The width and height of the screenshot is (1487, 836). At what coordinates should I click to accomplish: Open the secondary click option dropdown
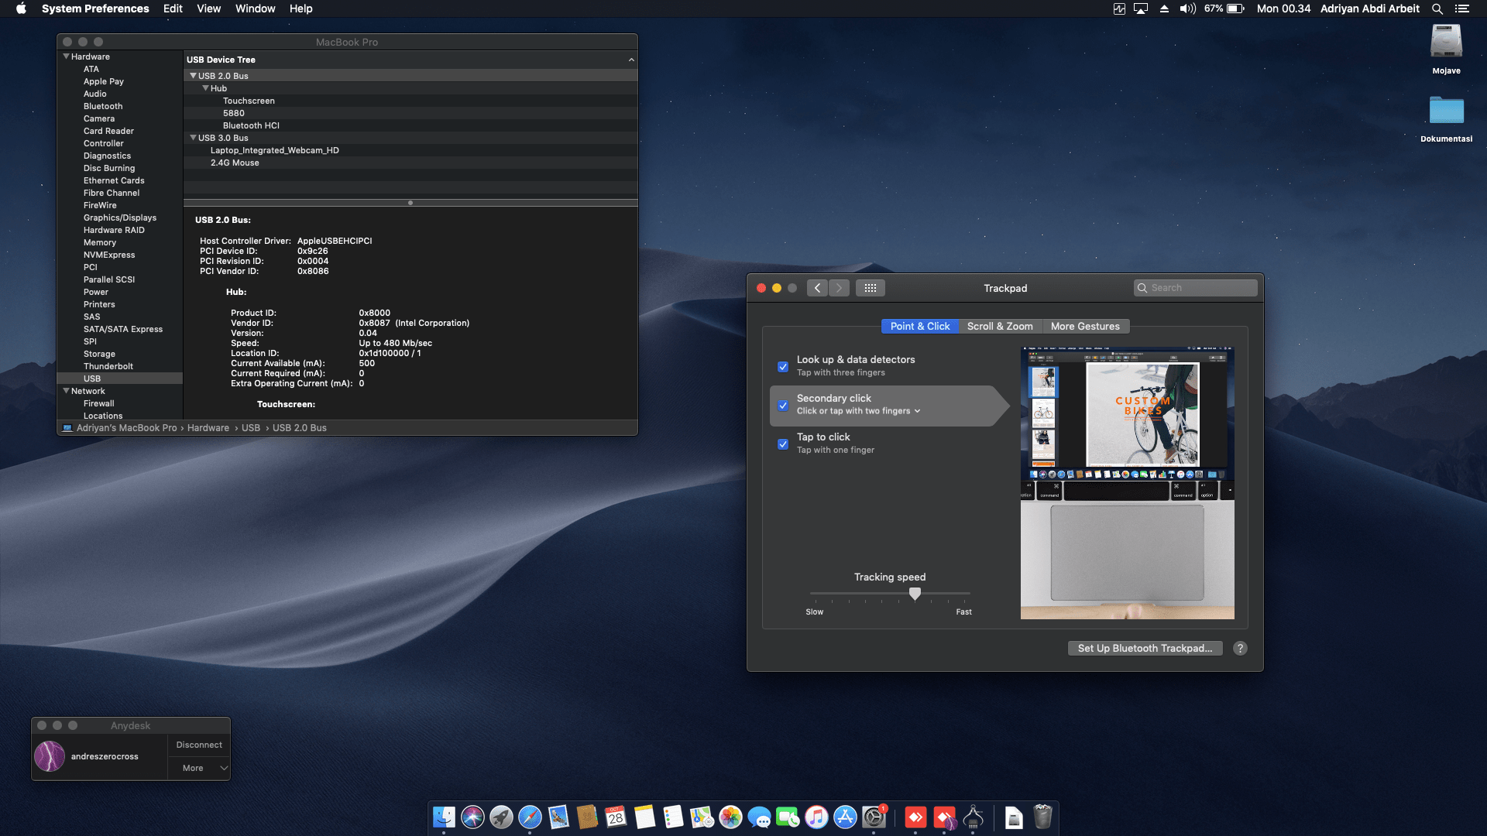point(858,411)
